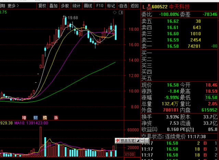Screen dimensions: 219x160
Task: Click the 财 financial marker icon
Action: [35, 117]
